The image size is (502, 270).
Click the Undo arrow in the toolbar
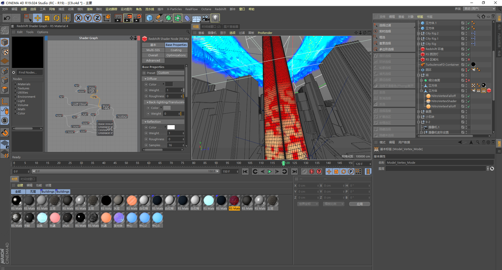[6, 18]
